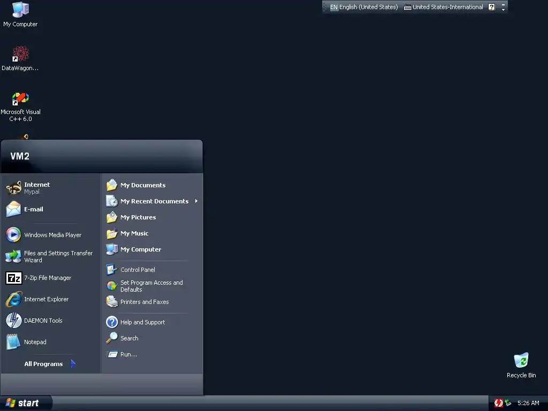
Task: Open Help and Support icon
Action: click(x=112, y=322)
